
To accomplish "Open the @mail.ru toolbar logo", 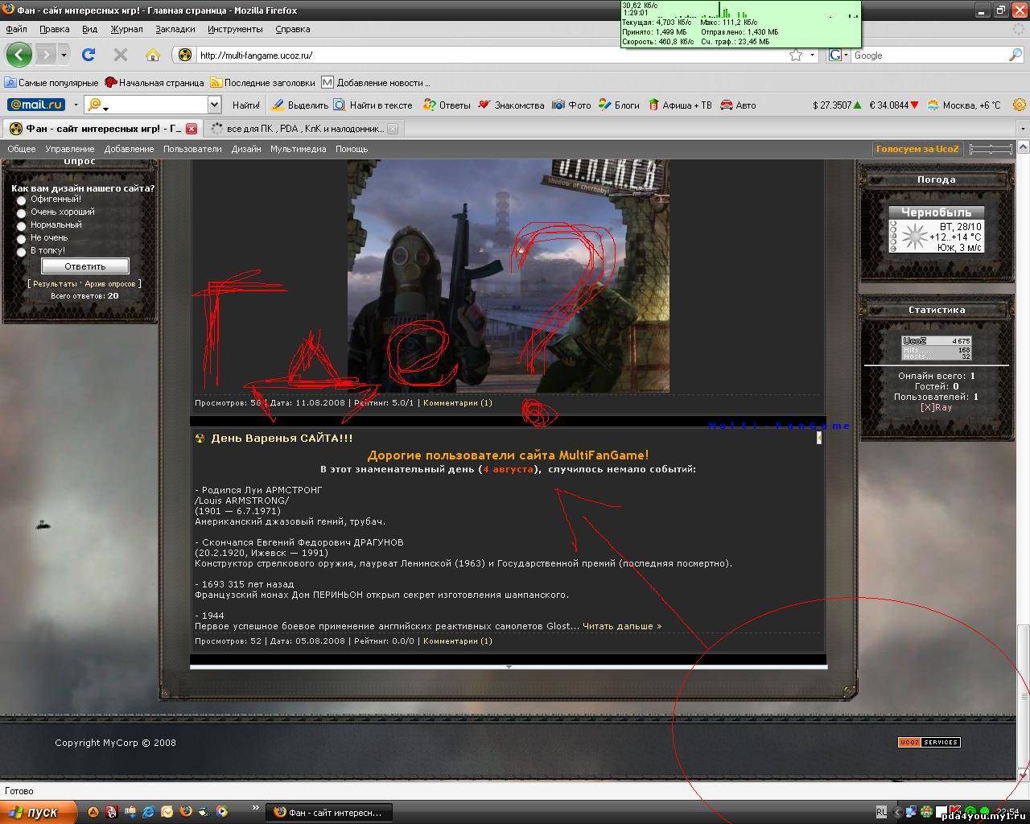I will (x=35, y=105).
